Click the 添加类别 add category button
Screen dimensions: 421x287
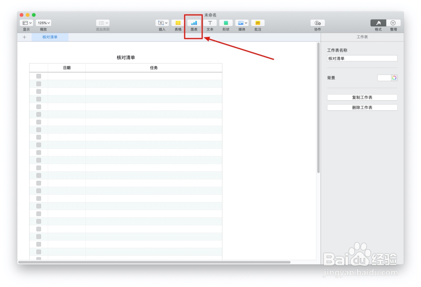pos(103,23)
